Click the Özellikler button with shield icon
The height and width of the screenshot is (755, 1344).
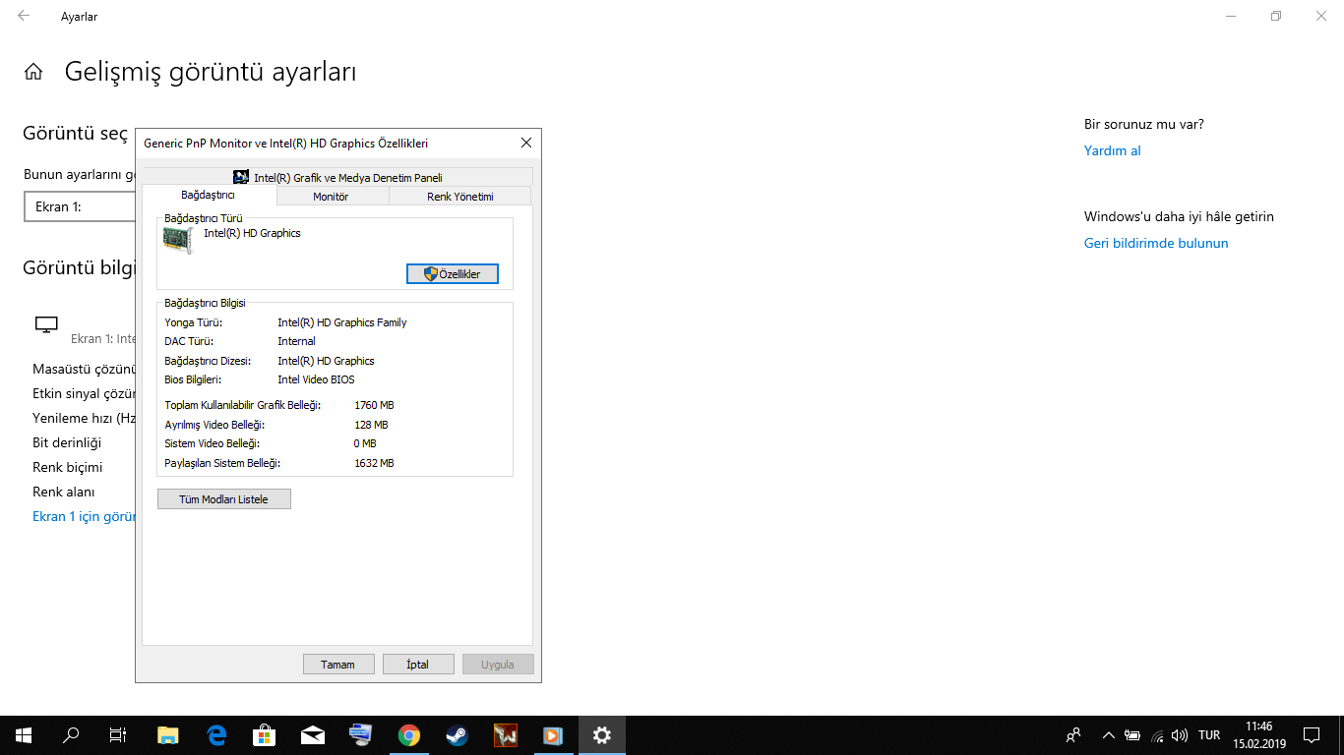pyautogui.click(x=453, y=274)
